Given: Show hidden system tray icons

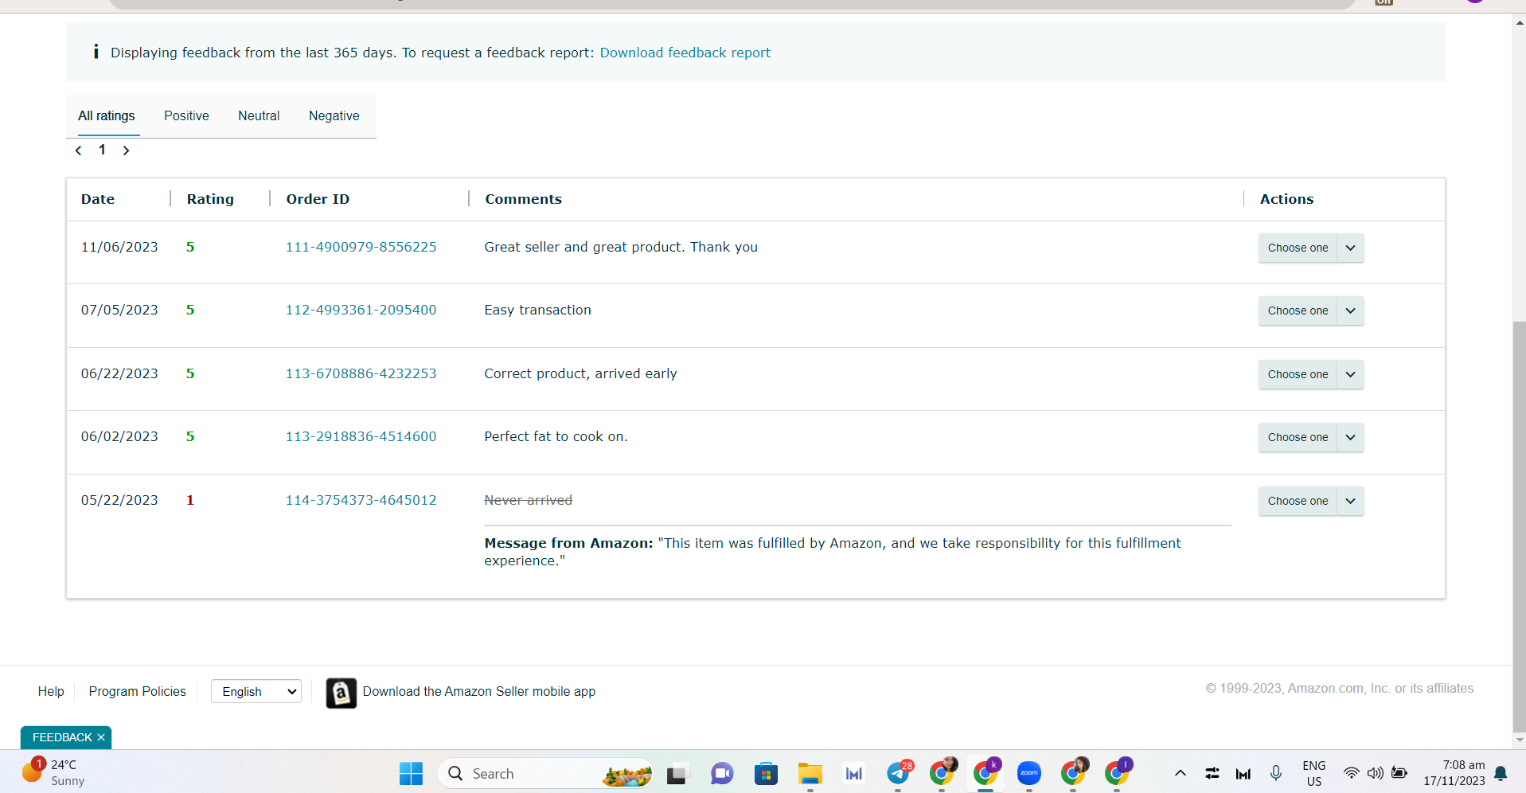Looking at the screenshot, I should click(x=1181, y=773).
